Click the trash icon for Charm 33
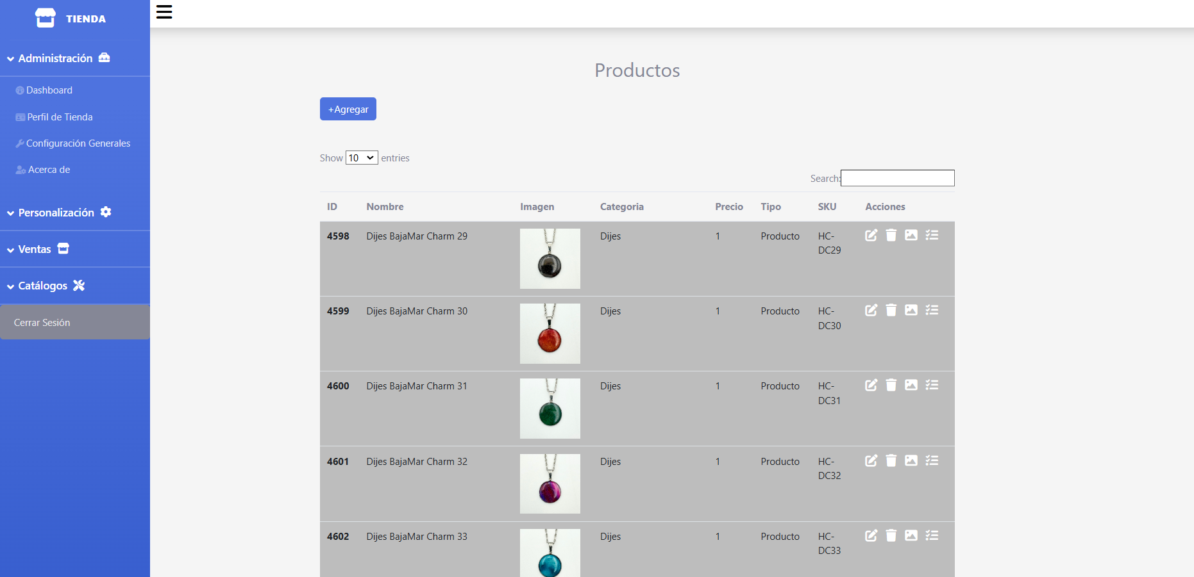 point(891,535)
